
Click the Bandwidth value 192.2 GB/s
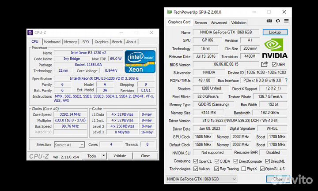[270, 113]
